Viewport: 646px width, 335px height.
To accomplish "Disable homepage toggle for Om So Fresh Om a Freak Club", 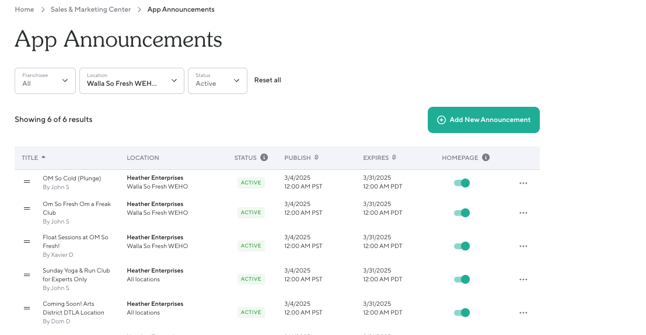I will point(462,213).
